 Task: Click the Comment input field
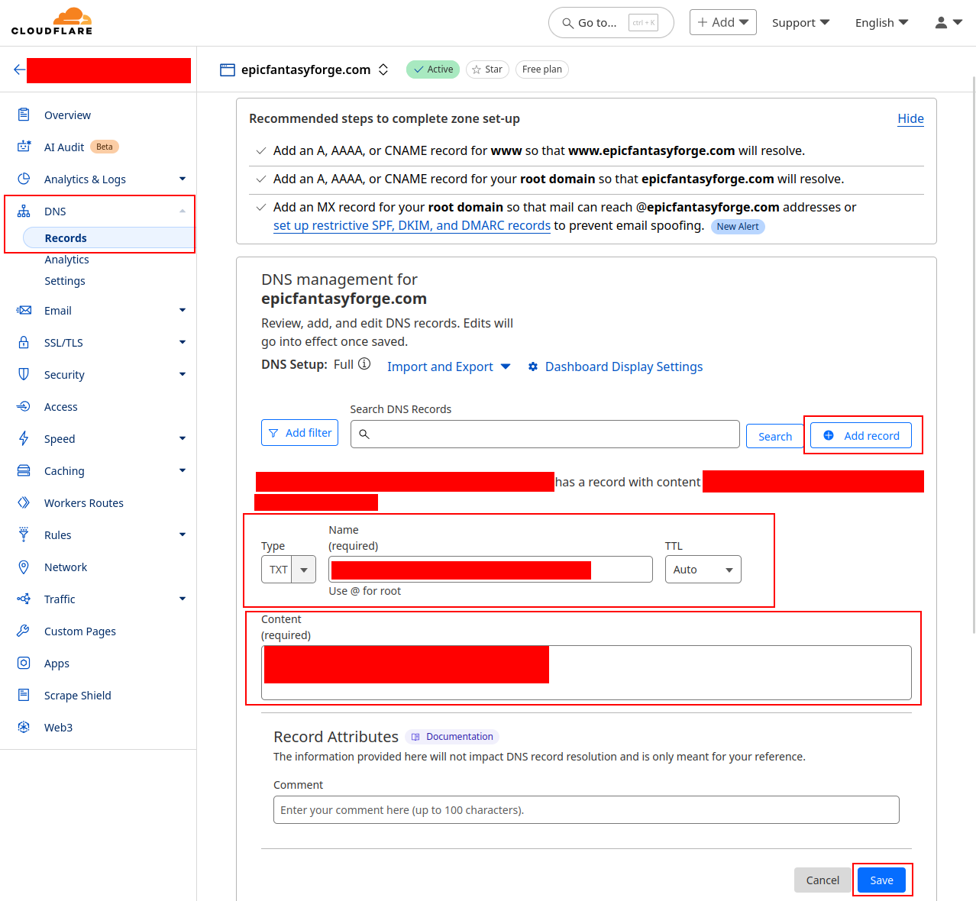(x=587, y=810)
